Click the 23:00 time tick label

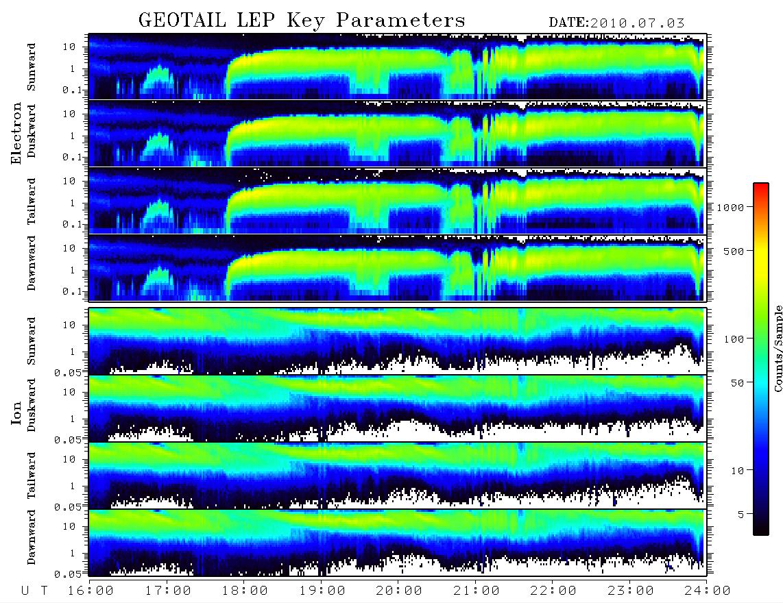[x=631, y=591]
